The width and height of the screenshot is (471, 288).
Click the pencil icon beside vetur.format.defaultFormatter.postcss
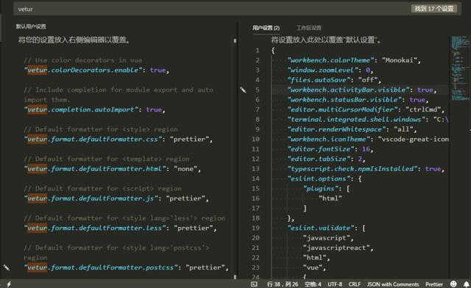(7, 267)
